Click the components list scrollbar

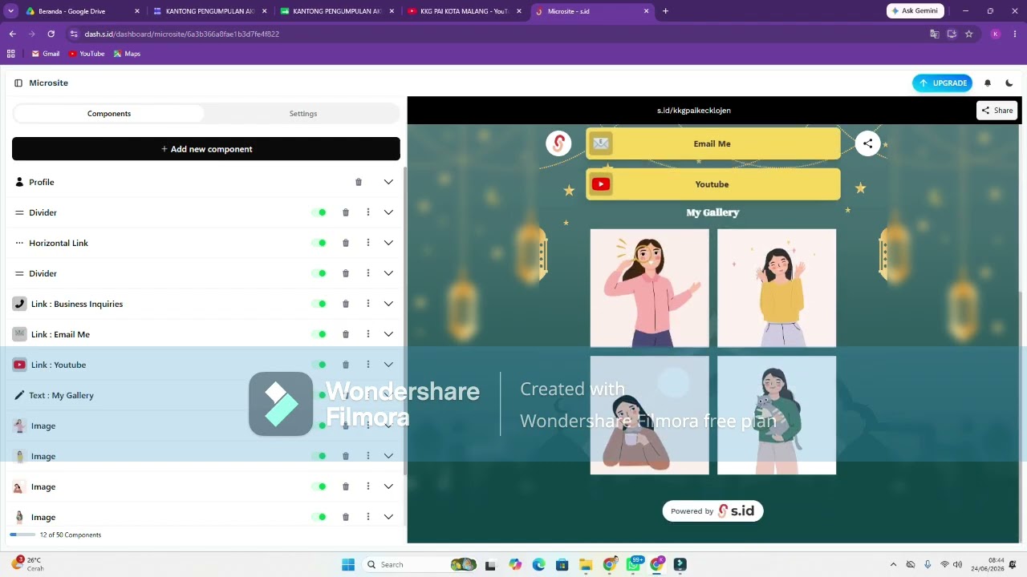[x=404, y=321]
